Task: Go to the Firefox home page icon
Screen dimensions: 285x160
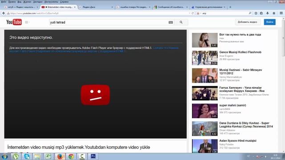Action: tap(274, 13)
